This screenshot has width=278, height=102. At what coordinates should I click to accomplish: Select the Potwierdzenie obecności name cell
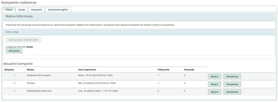[x=39, y=91]
